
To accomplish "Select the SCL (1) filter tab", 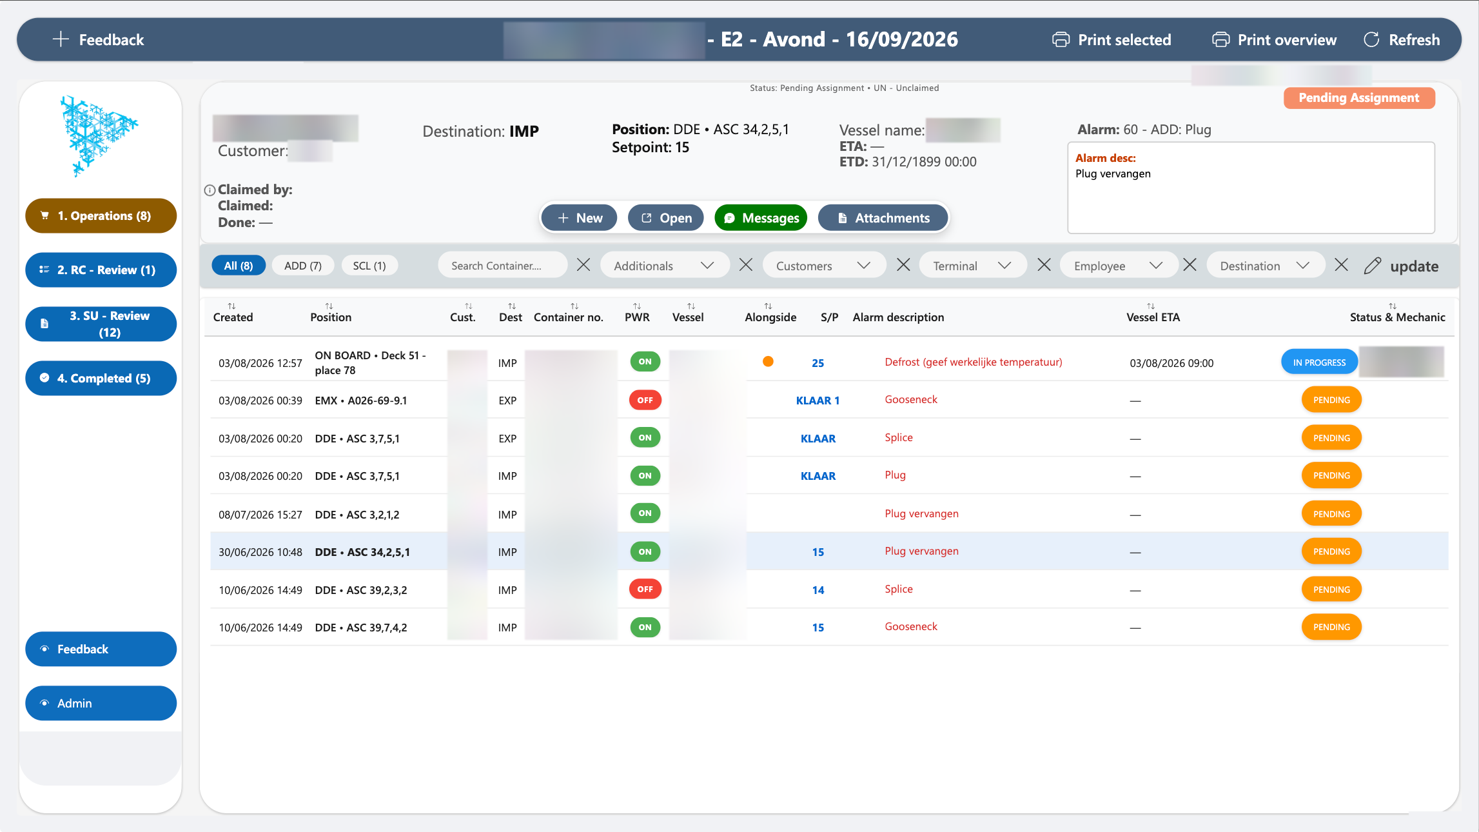I will (369, 266).
